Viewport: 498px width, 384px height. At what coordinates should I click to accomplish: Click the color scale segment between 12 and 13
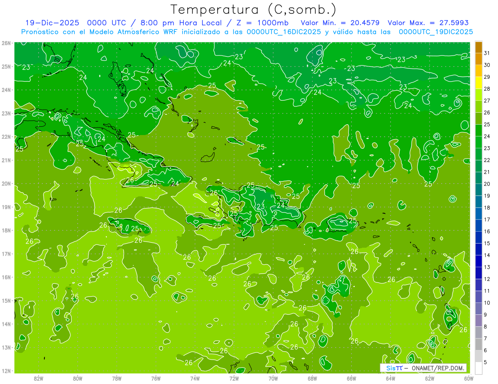click(478, 273)
